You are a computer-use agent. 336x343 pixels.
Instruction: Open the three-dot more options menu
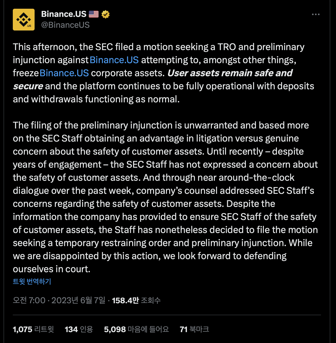pyautogui.click(x=316, y=14)
